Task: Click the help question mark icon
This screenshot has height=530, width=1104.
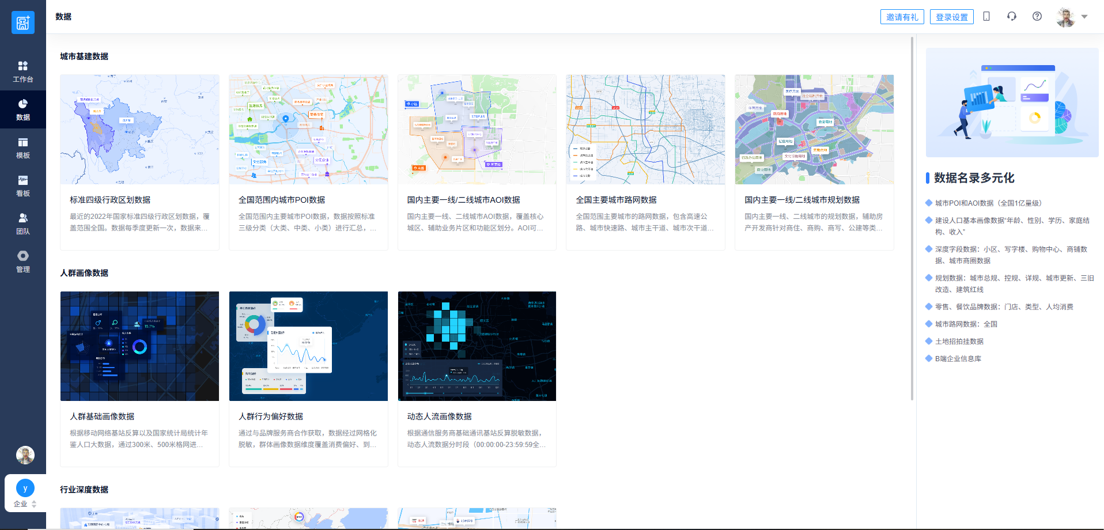Action: tap(1037, 17)
